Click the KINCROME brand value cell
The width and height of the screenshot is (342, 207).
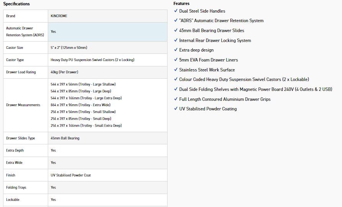click(x=59, y=16)
